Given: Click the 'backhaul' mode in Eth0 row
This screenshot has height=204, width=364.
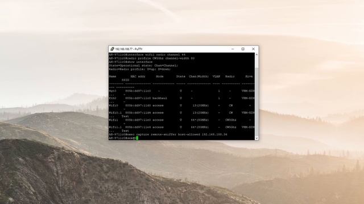Looking at the screenshot, I should [160, 98].
